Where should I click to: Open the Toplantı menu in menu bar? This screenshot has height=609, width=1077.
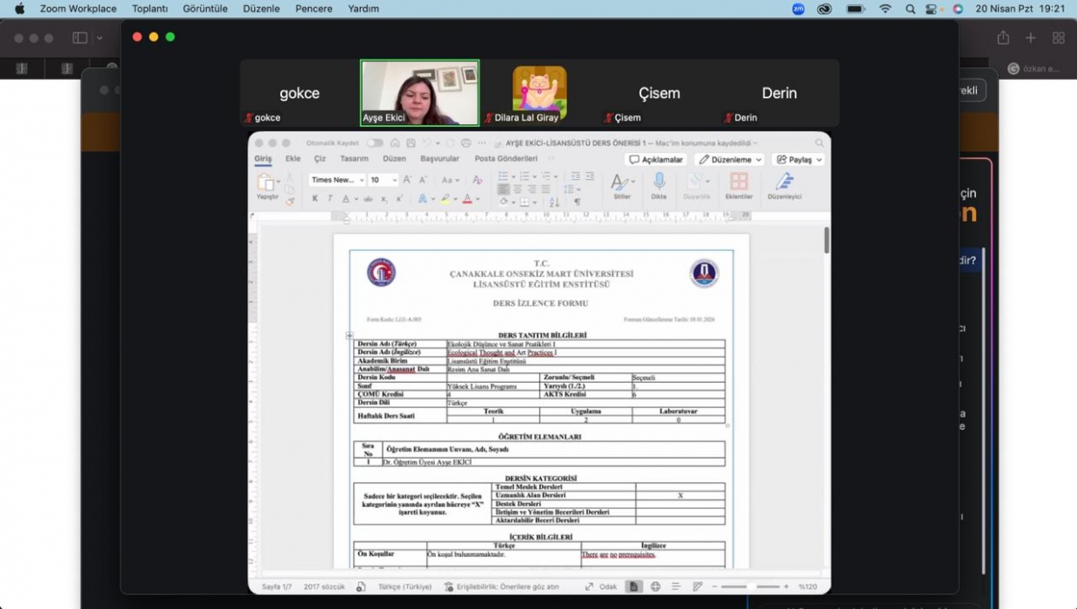tap(150, 9)
